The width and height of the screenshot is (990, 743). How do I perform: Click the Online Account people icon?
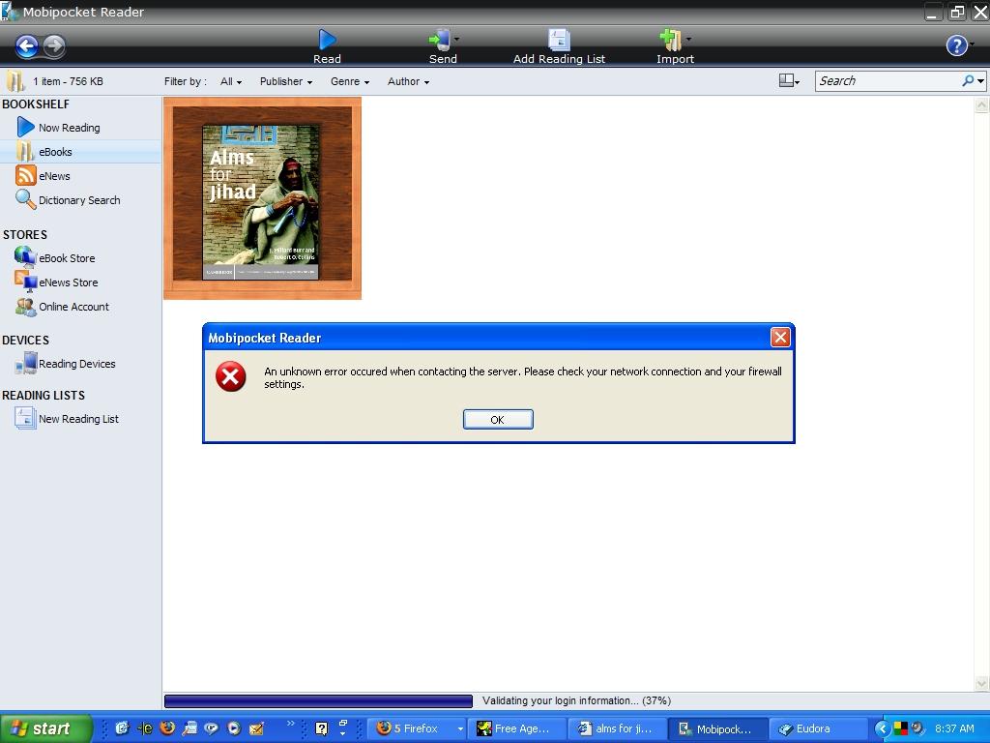click(25, 307)
